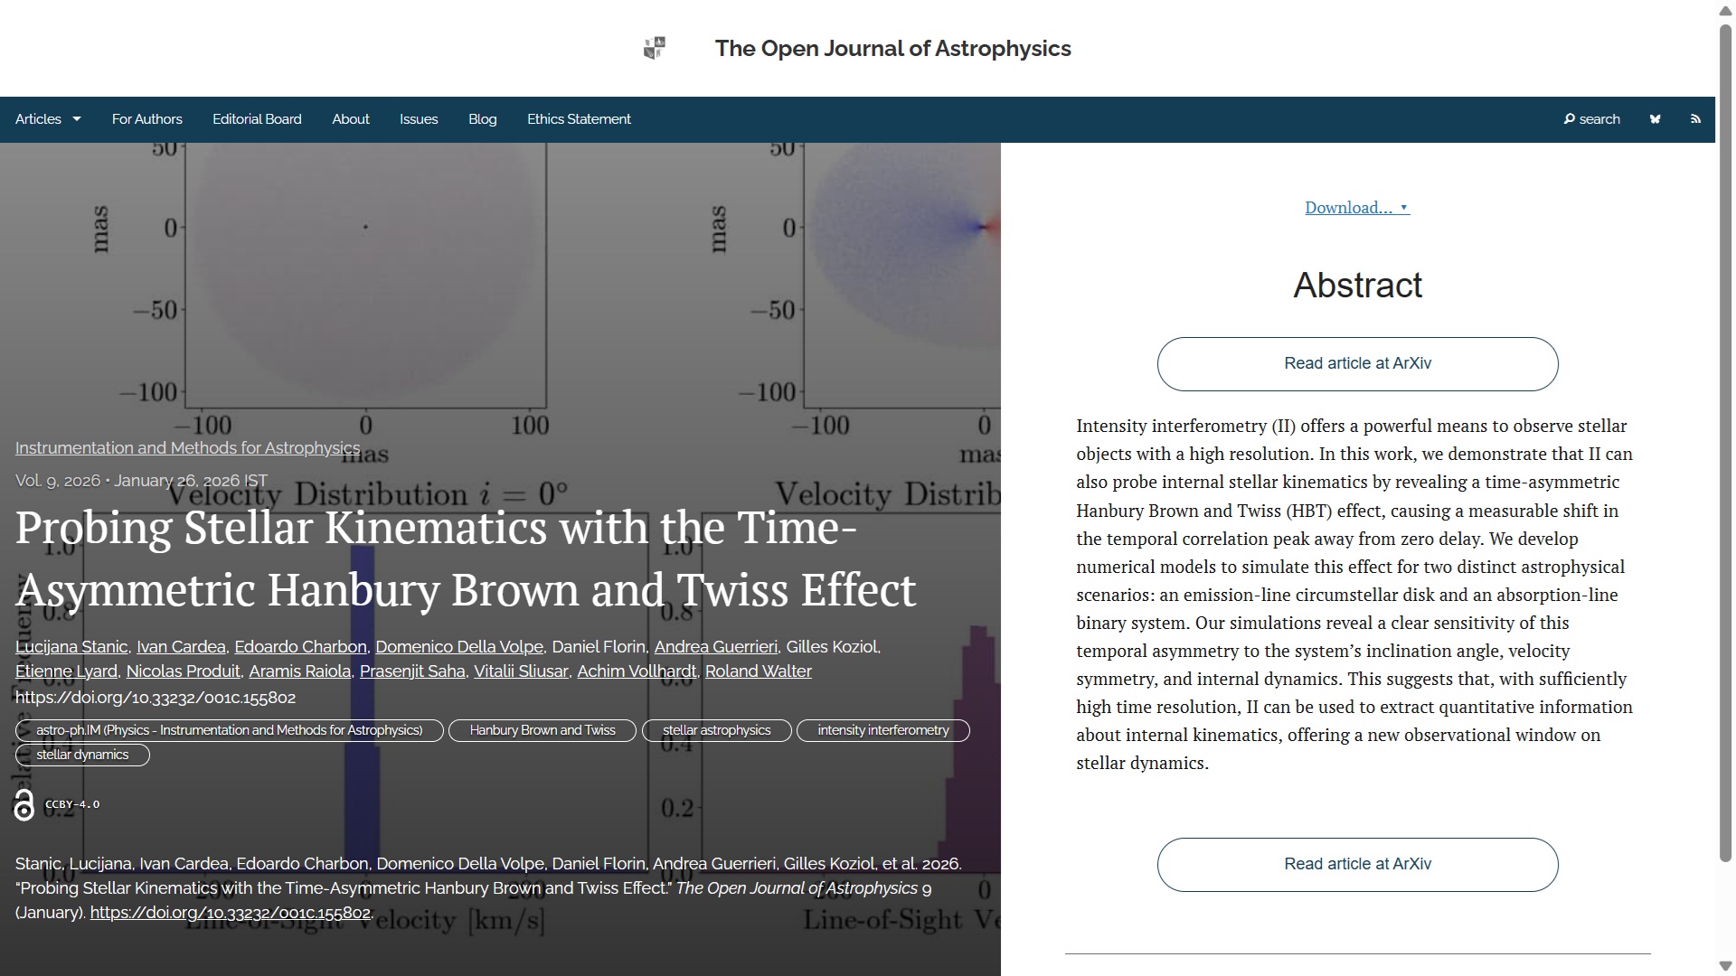1736x976 pixels.
Task: Open author Lucijana Stanic's link
Action: point(71,647)
